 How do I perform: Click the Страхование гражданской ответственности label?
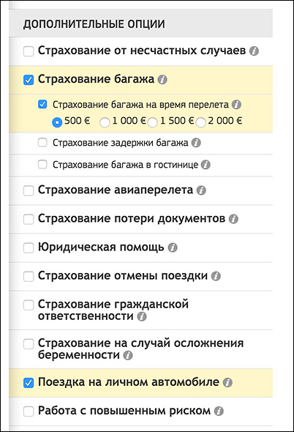113,310
